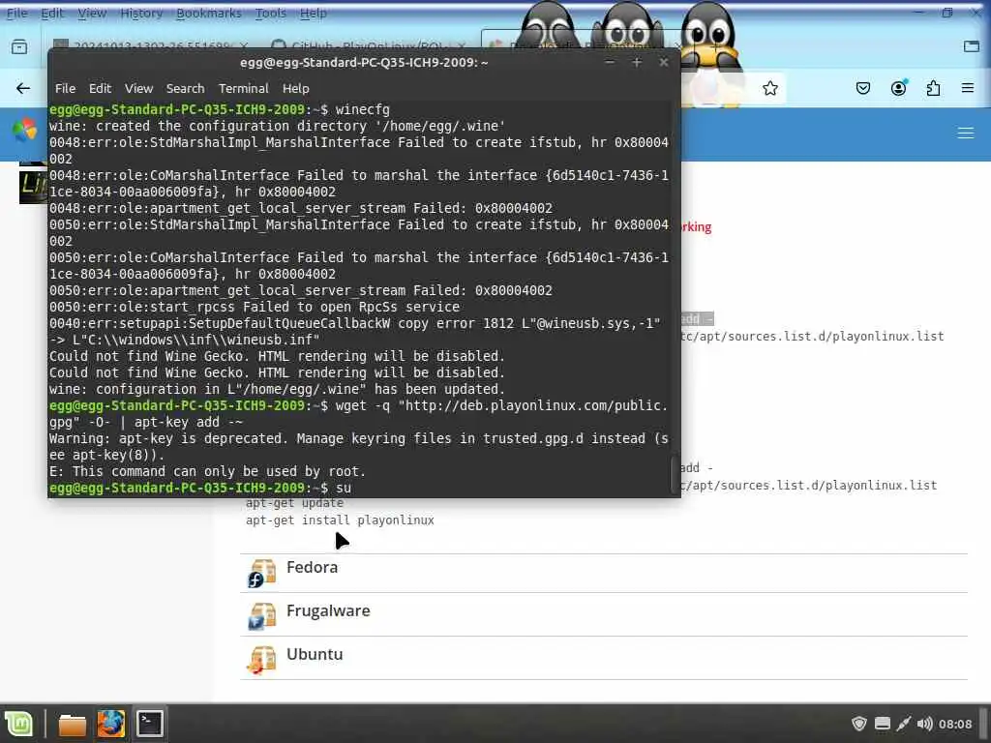Open the terminal Help menu
This screenshot has width=991, height=743.
(x=296, y=88)
